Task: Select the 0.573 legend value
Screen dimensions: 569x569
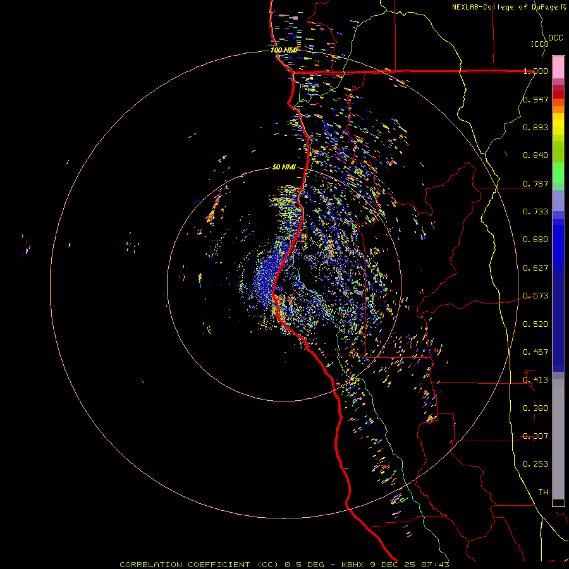Action: click(x=535, y=296)
